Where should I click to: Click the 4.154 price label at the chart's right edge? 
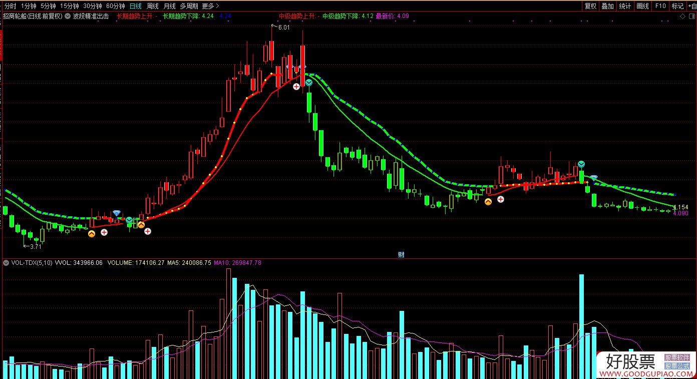[680, 207]
